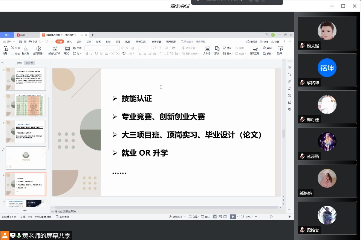Click the 分享 (Share) button
This screenshot has width=361, height=240.
tap(275, 42)
